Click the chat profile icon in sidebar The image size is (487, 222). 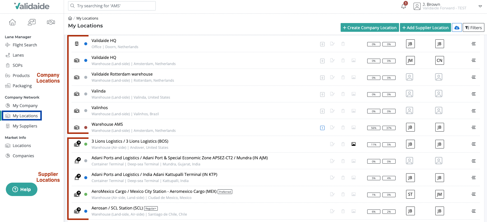click(x=32, y=22)
